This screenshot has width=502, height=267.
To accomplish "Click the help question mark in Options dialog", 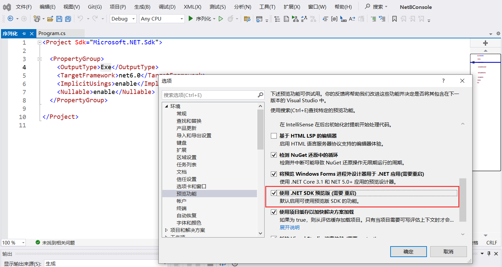I will coord(443,81).
